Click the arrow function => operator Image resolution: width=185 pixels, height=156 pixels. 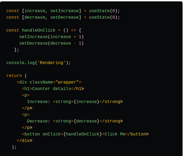tap(74, 30)
